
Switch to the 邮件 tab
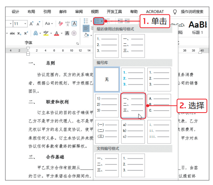click(63, 12)
